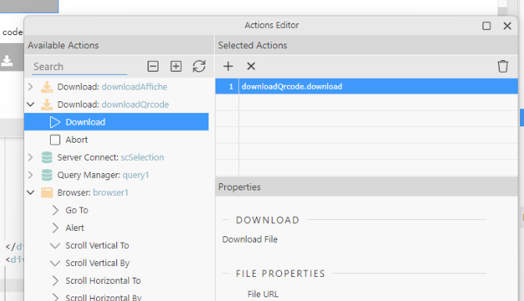Viewport: 524px width, 301px height.
Task: Add a new selected action with the plus icon
Action: (x=228, y=66)
